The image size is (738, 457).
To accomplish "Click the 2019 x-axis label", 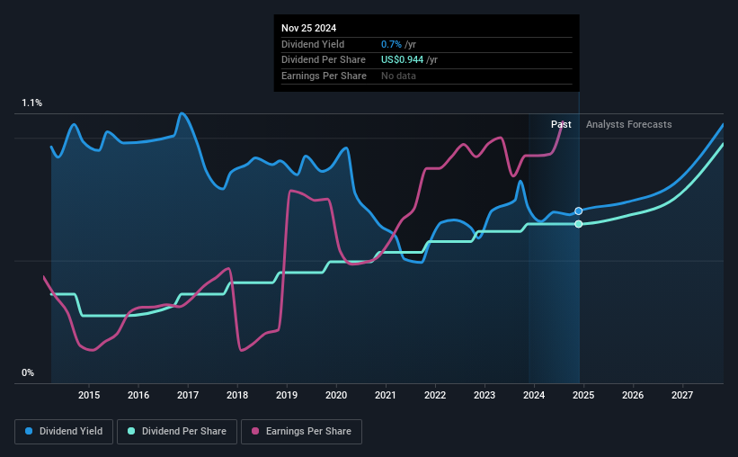I will pyautogui.click(x=287, y=395).
